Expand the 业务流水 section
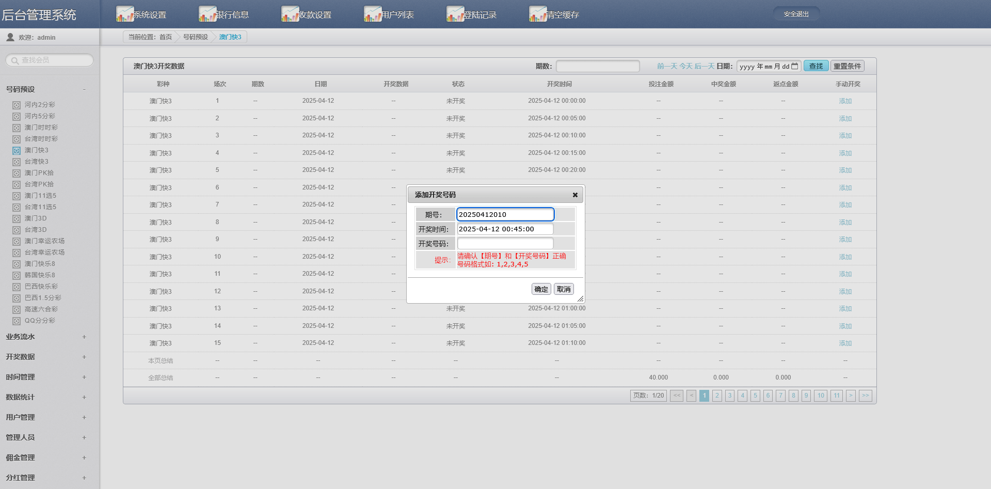This screenshot has height=489, width=991. (84, 337)
